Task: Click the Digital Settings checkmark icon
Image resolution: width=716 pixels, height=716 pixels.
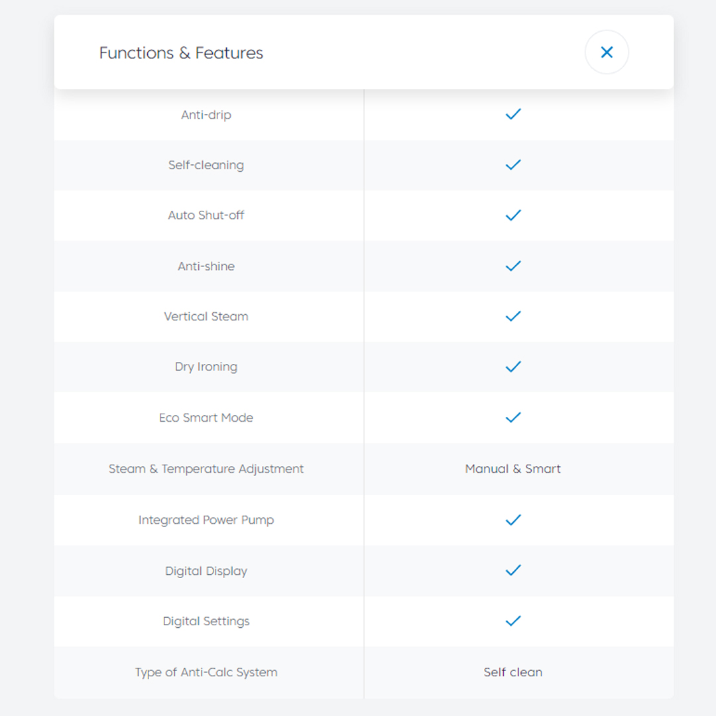Action: point(513,621)
